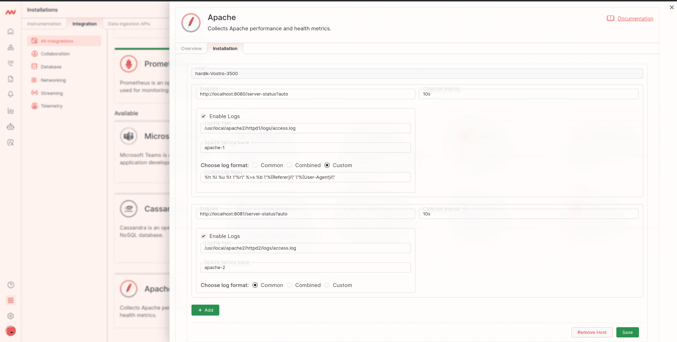Open the user profile avatar at sidebar bottom

pos(11,331)
